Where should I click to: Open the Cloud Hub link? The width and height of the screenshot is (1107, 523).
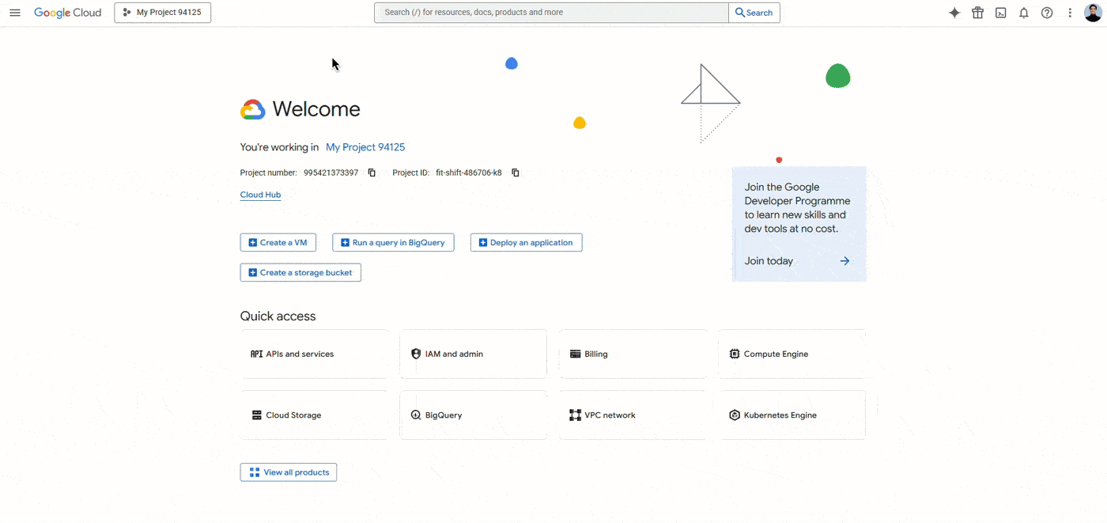pyautogui.click(x=260, y=194)
